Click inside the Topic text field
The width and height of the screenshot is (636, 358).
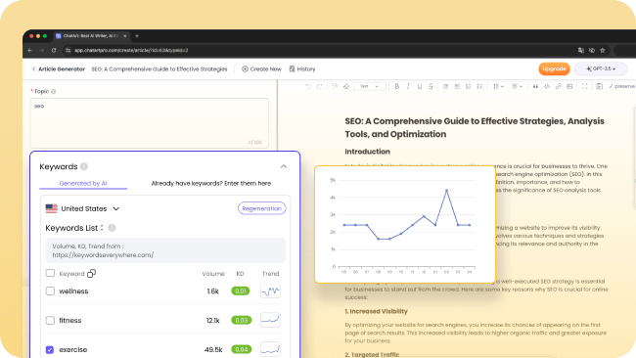150,123
